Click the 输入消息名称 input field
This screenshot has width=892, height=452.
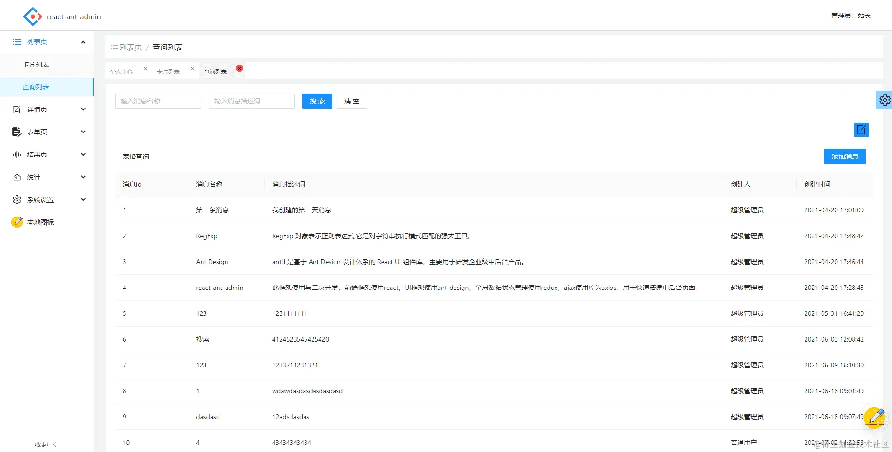[x=158, y=101]
